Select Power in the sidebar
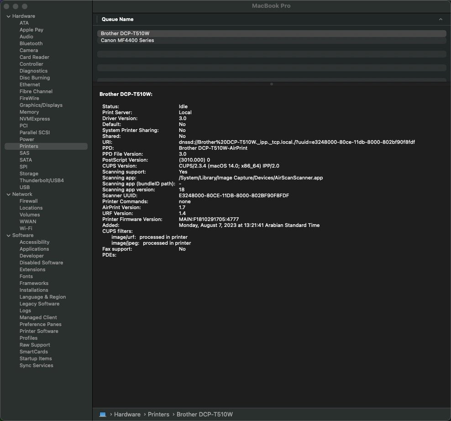The height and width of the screenshot is (421, 451). coord(27,140)
